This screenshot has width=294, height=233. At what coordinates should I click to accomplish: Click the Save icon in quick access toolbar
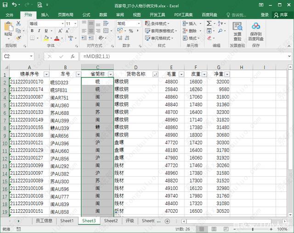coord(5,5)
